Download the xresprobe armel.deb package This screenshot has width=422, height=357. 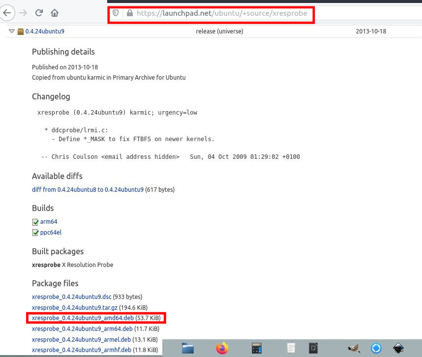click(x=81, y=339)
